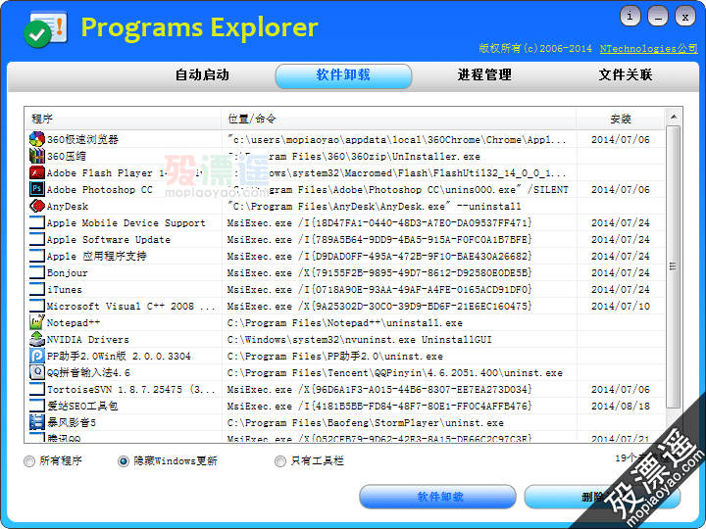Click the 360极速浏览器 program icon
706x529 pixels.
point(37,139)
